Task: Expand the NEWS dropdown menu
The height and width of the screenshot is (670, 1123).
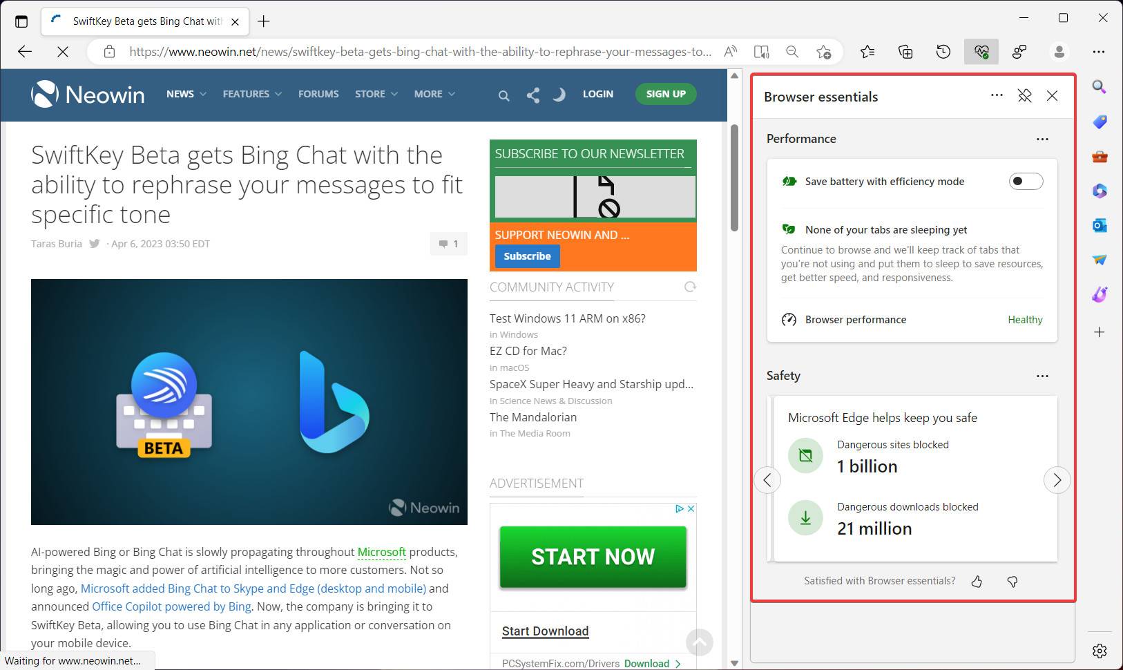Action: [185, 94]
